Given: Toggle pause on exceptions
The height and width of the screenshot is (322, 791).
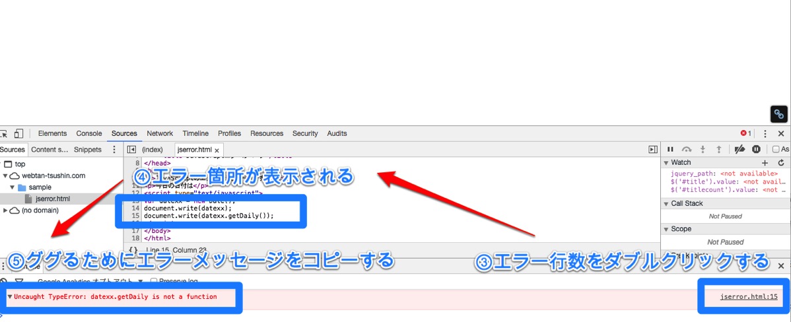Looking at the screenshot, I should [756, 149].
